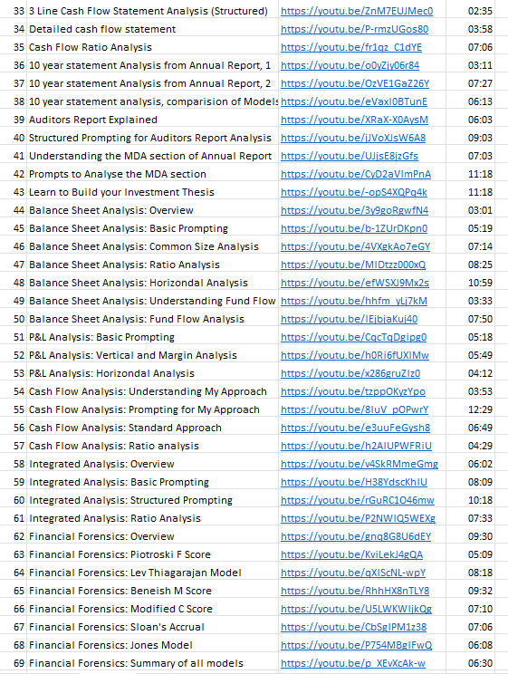Select cell 'Balance Sheet Analysis: Common Size Analysis'
The image size is (508, 674).
[152, 246]
